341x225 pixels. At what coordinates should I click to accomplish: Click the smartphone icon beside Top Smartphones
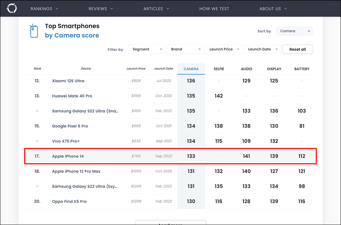(34, 31)
